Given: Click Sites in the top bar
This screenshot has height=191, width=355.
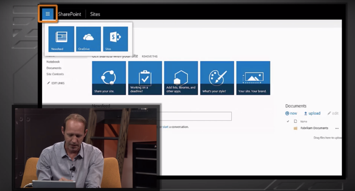Looking at the screenshot, I should (x=95, y=14).
